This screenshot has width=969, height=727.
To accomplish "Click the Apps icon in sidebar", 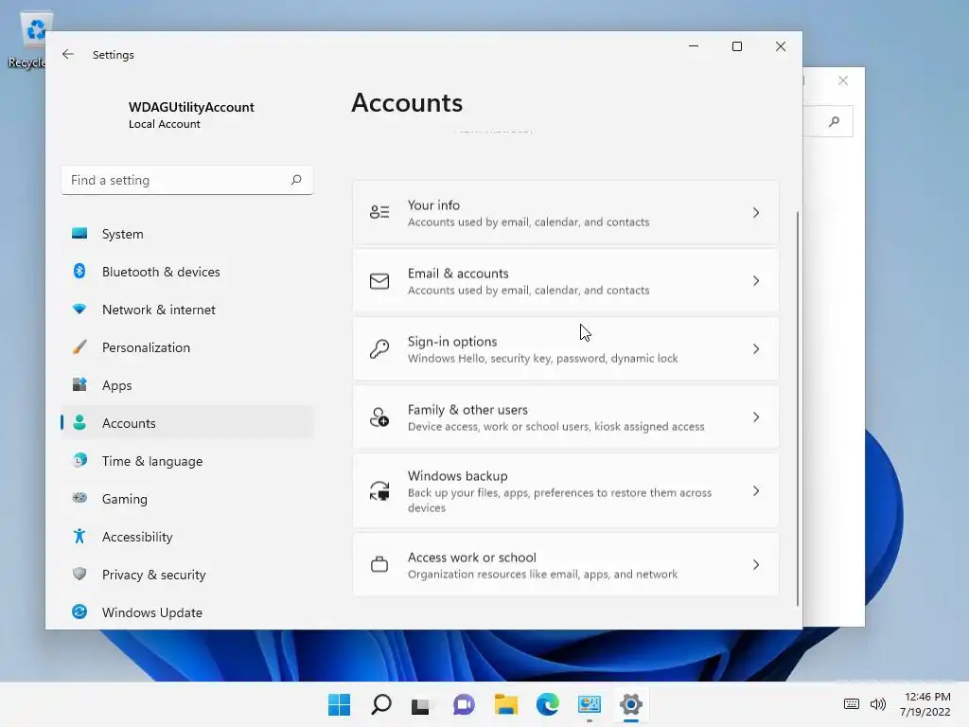I will coord(79,384).
